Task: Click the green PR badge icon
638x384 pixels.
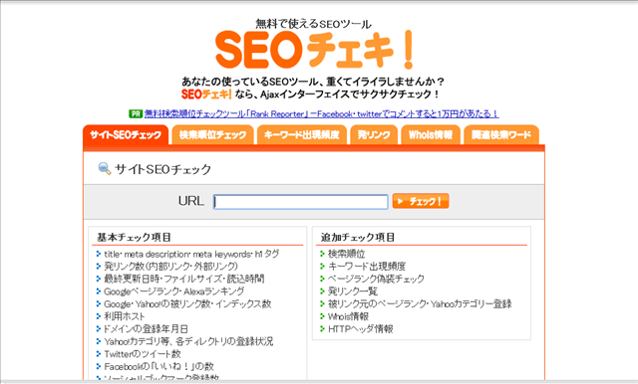Action: click(136, 114)
